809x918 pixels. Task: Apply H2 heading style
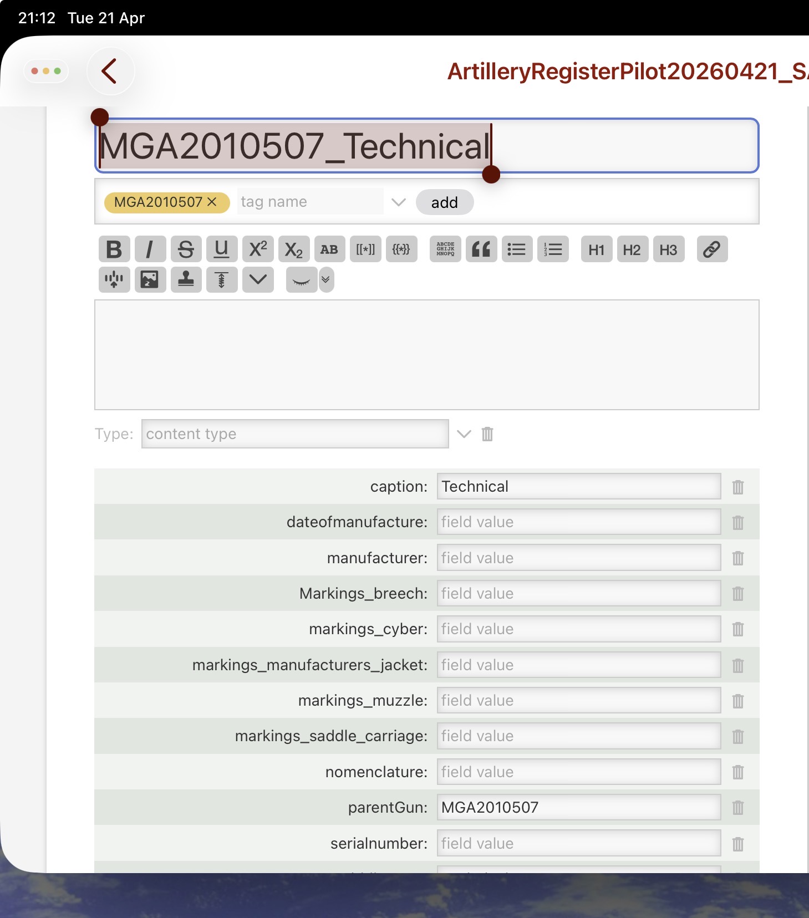tap(632, 249)
